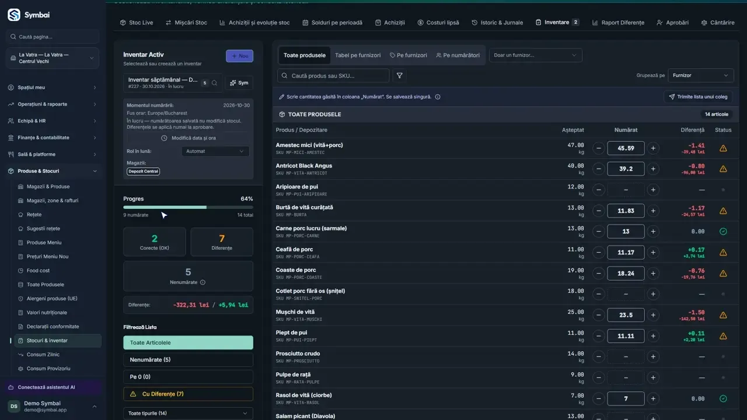
Task: Open the 'Rol în lună' Automat dropdown
Action: pos(215,151)
